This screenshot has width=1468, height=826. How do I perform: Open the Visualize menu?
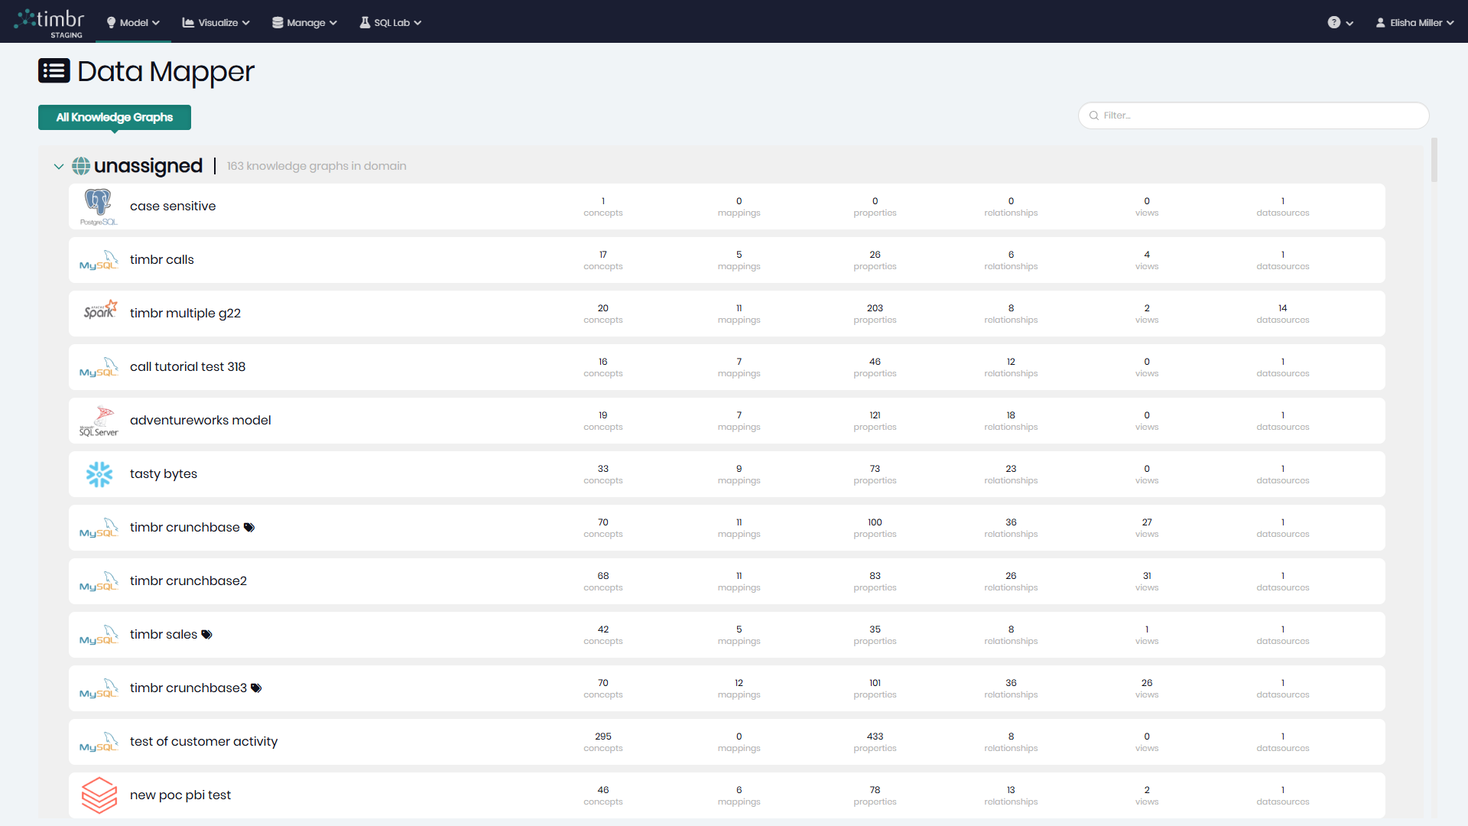tap(216, 23)
